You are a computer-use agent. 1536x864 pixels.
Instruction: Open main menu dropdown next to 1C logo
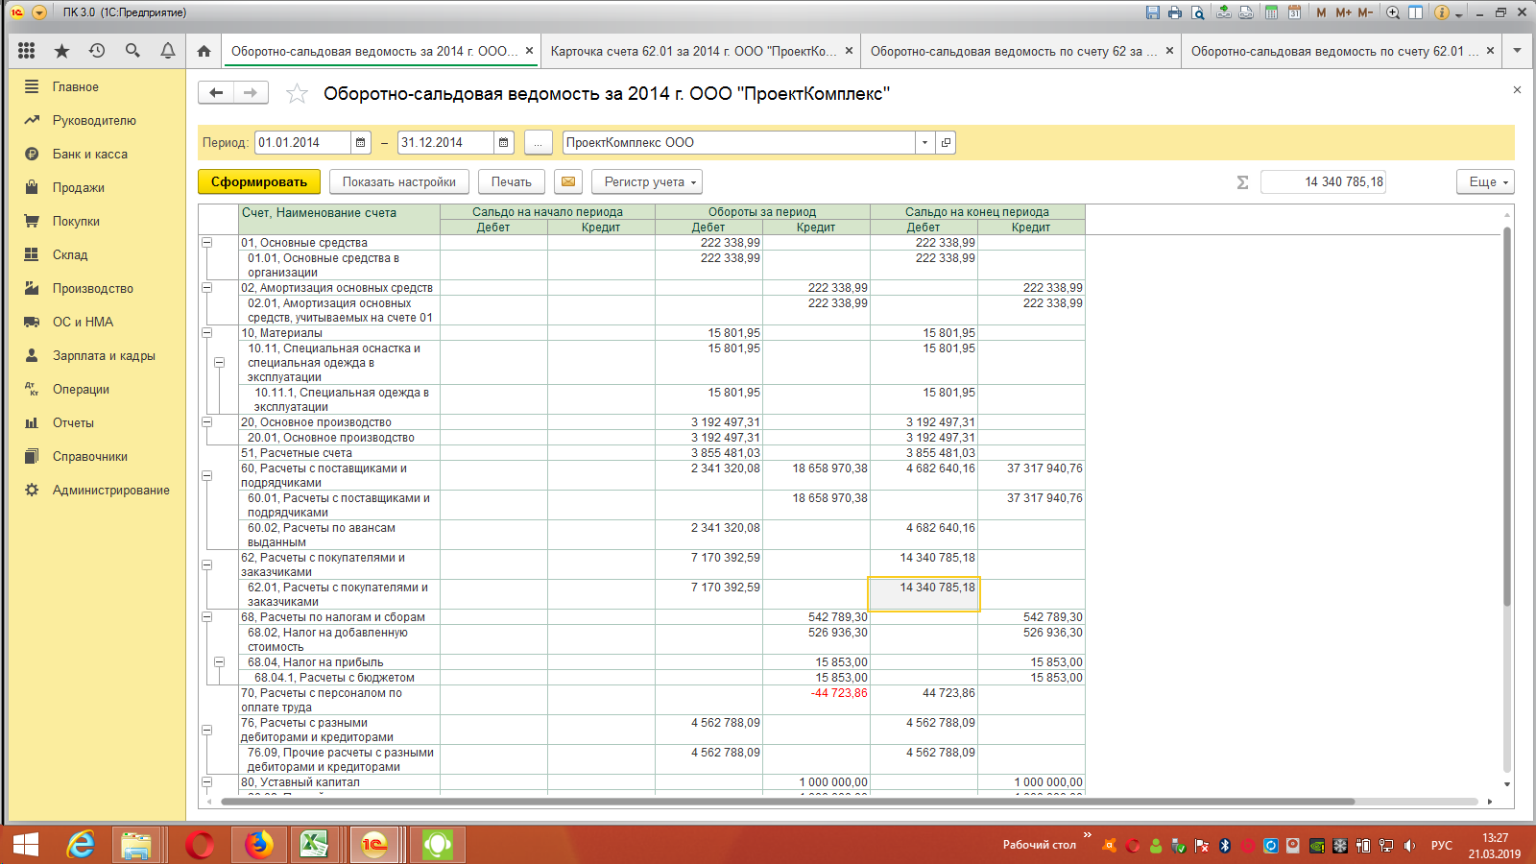coord(39,12)
